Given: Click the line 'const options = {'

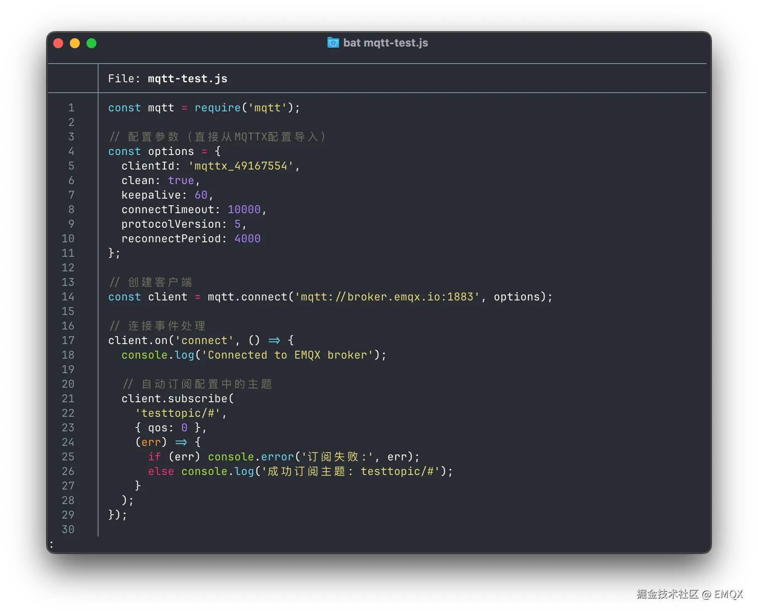Looking at the screenshot, I should pos(165,151).
